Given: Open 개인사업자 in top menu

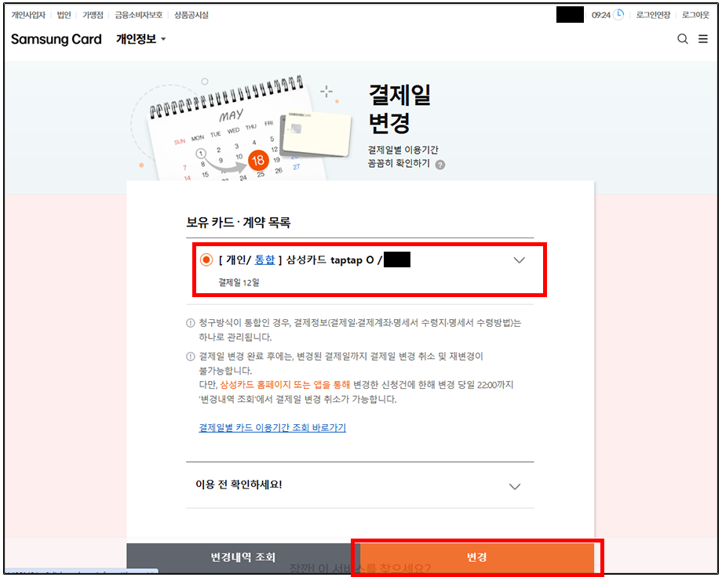Looking at the screenshot, I should tap(30, 15).
